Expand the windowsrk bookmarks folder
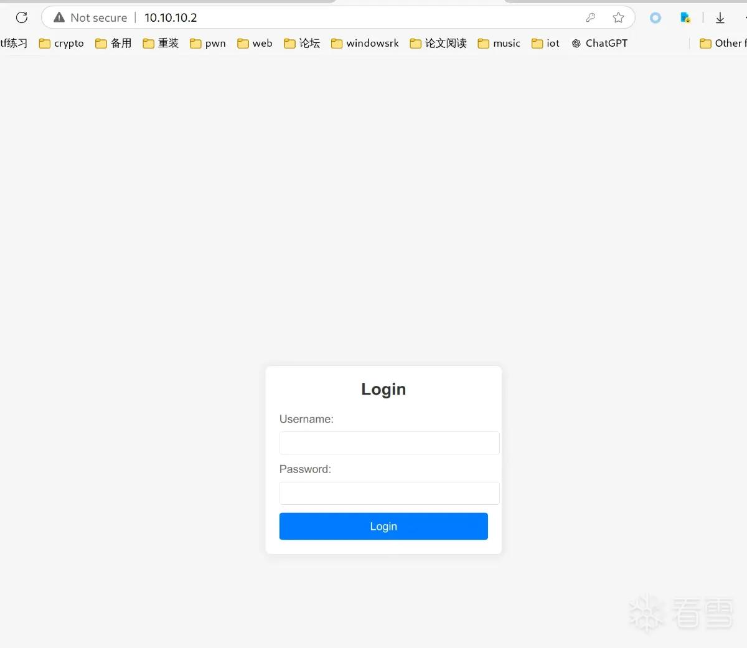The image size is (747, 648). point(365,43)
